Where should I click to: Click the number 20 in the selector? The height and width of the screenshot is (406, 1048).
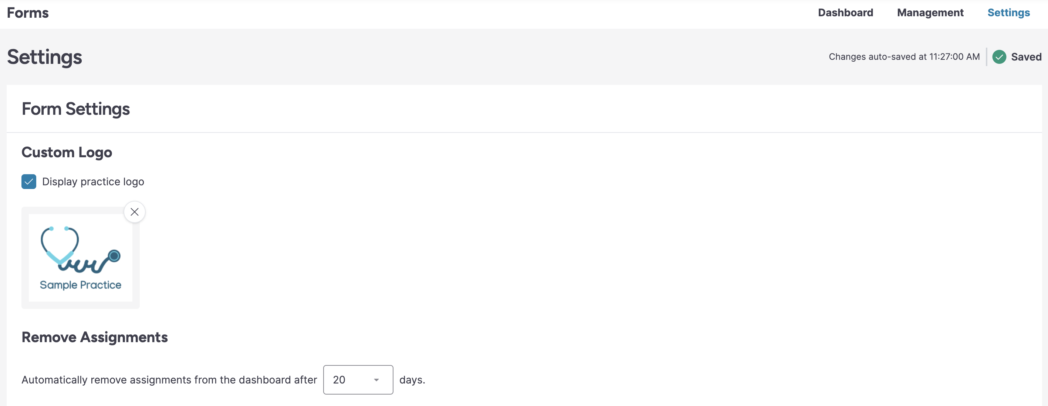click(x=339, y=380)
